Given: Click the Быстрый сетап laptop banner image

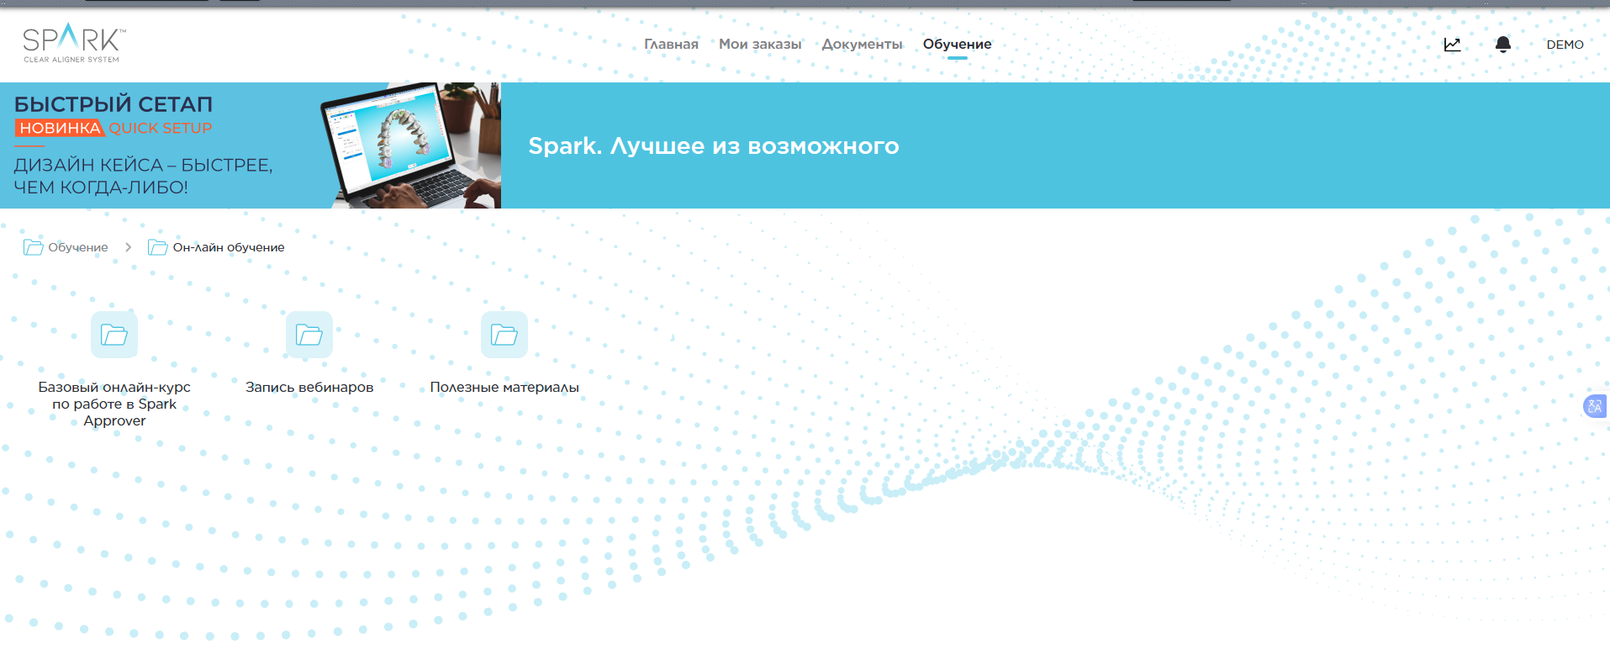Looking at the screenshot, I should 251,145.
